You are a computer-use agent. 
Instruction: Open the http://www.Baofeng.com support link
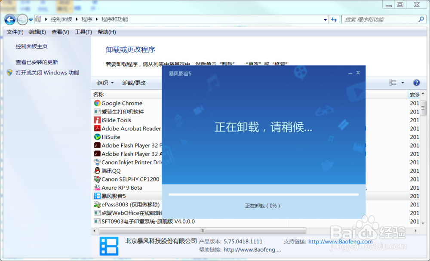coord(340,242)
